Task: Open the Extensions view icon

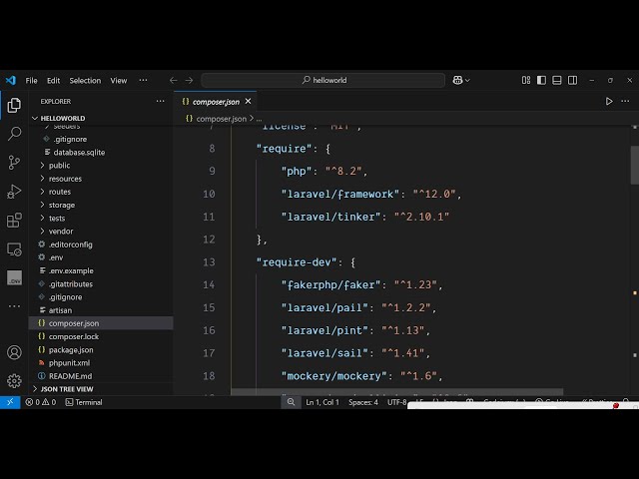Action: point(14,221)
